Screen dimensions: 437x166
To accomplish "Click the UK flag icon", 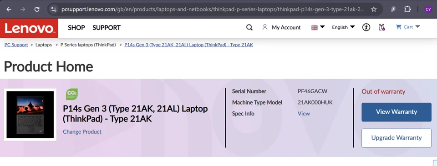I will [315, 27].
